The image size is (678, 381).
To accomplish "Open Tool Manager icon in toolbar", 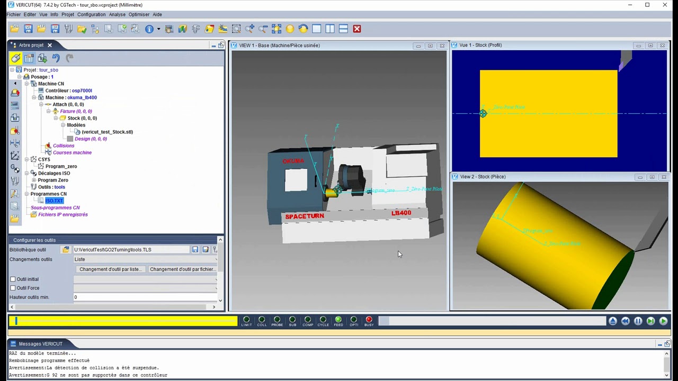I will [x=68, y=29].
